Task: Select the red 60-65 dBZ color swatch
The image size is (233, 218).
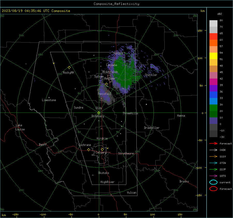Action: point(213,37)
